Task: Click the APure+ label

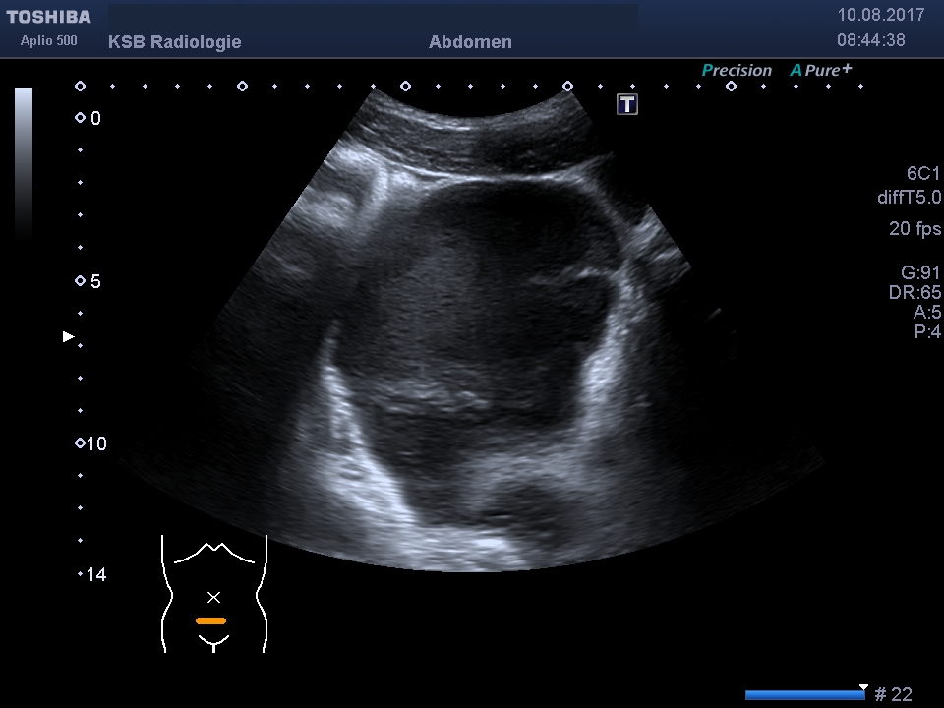Action: [820, 70]
